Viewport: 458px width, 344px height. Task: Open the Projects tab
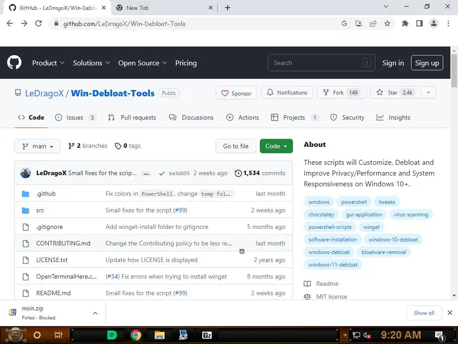pos(295,118)
